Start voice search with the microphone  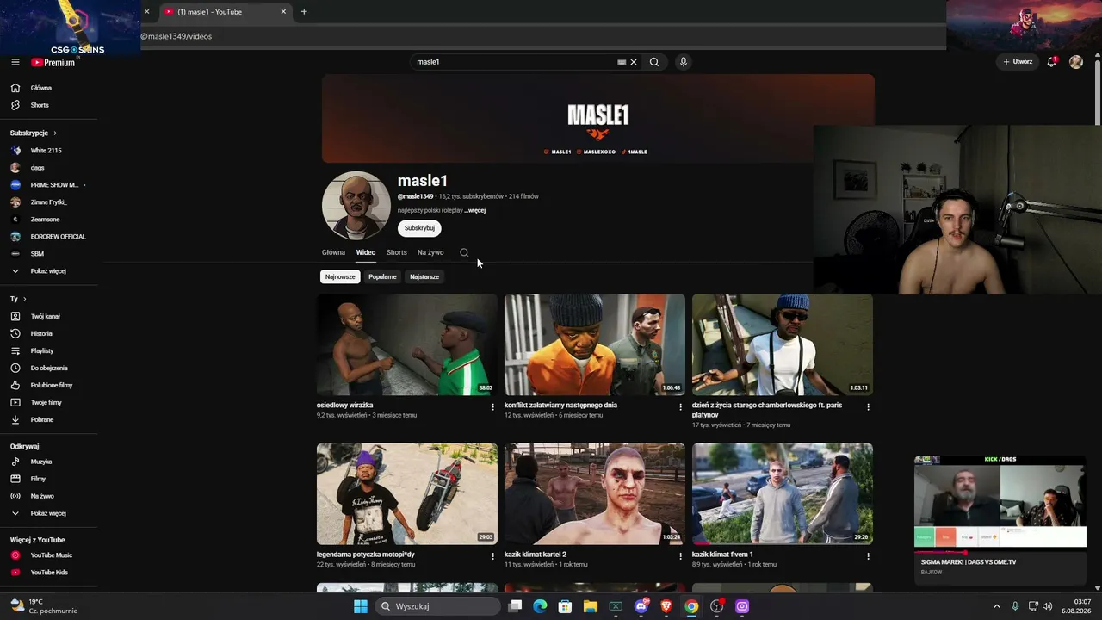pos(683,62)
